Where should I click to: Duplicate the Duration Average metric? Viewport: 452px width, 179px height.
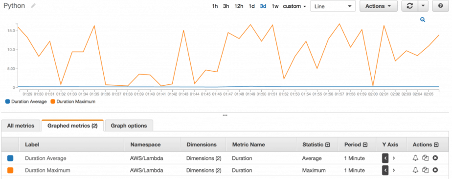[x=426, y=158]
